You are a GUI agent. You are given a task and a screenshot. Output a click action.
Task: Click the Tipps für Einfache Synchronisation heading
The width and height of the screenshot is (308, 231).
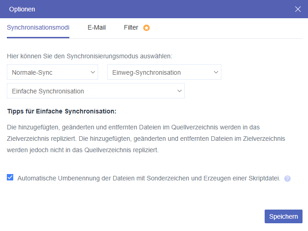tap(62, 111)
